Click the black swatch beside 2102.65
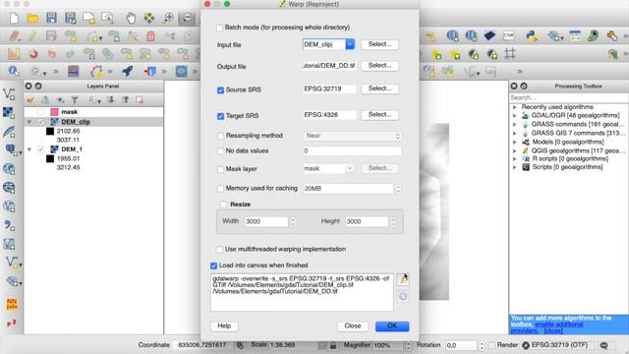 point(50,131)
